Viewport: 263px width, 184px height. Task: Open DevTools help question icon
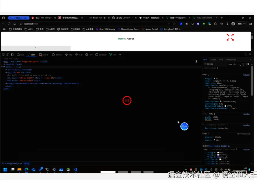point(246,54)
